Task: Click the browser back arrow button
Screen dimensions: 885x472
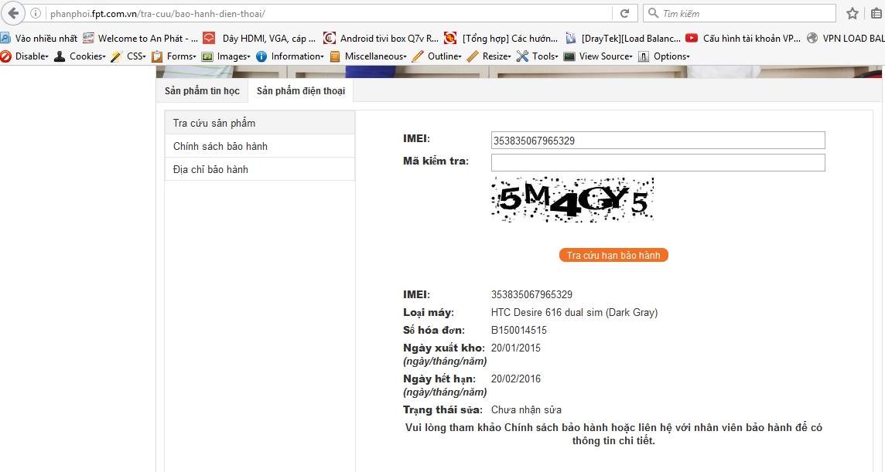Action: point(13,13)
